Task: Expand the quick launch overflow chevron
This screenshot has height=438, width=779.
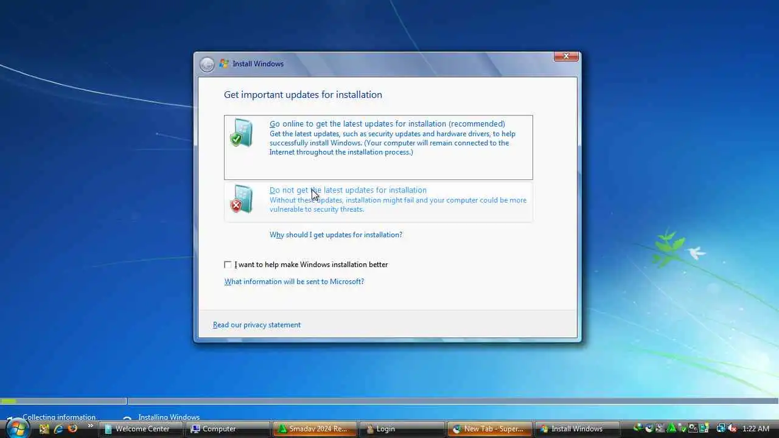Action: point(91,426)
